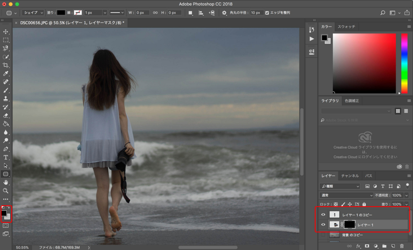The width and height of the screenshot is (413, 250).
Task: Uncheck the エッジを整列 checkbox
Action: pyautogui.click(x=267, y=13)
